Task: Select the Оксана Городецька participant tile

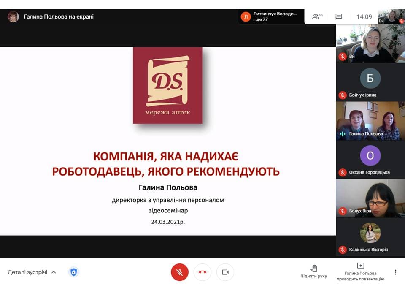Action: (x=370, y=160)
